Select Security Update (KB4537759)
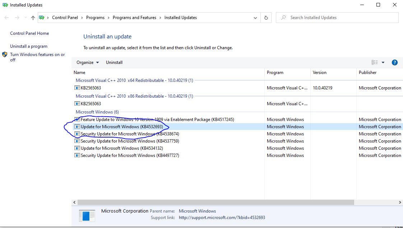Image resolution: width=403 pixels, height=228 pixels. click(x=130, y=141)
